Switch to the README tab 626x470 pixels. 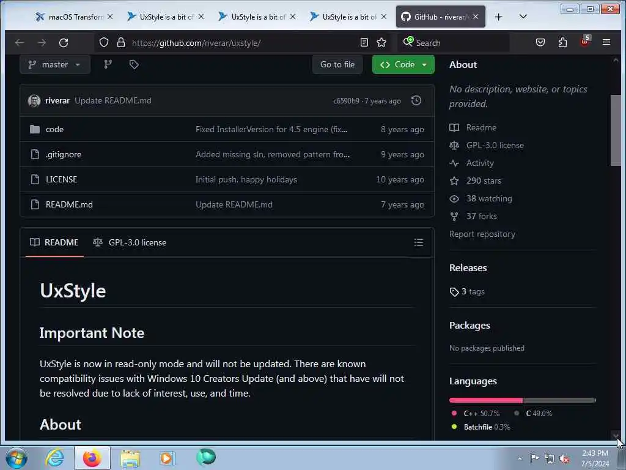pyautogui.click(x=54, y=242)
